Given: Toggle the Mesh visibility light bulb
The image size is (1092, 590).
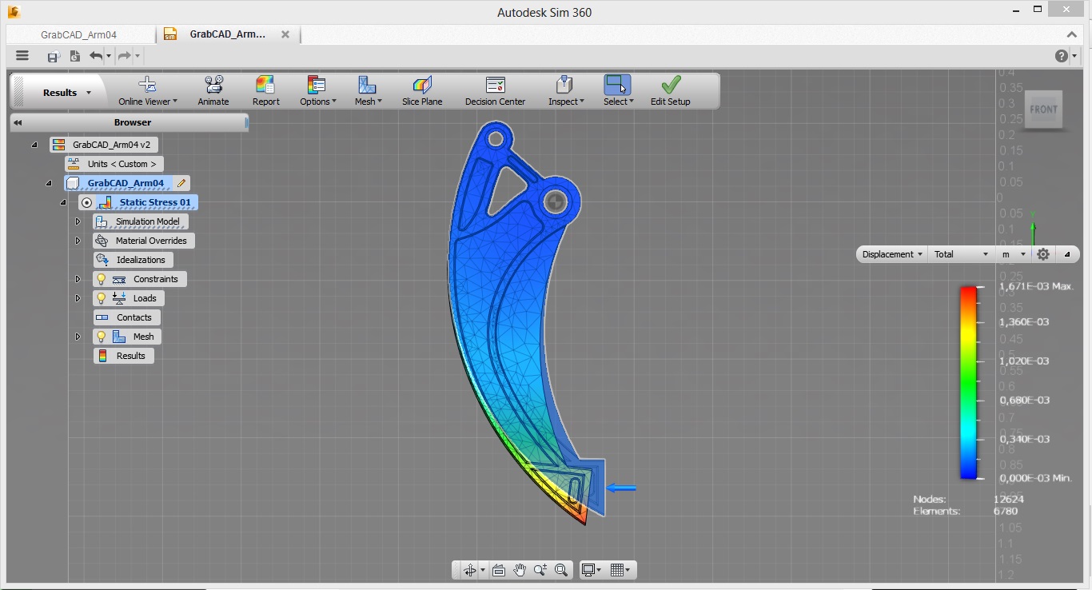Looking at the screenshot, I should (x=101, y=337).
